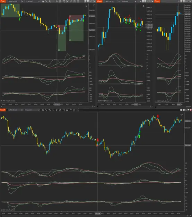Click instrument name field in top-left chart

pos(15,1)
